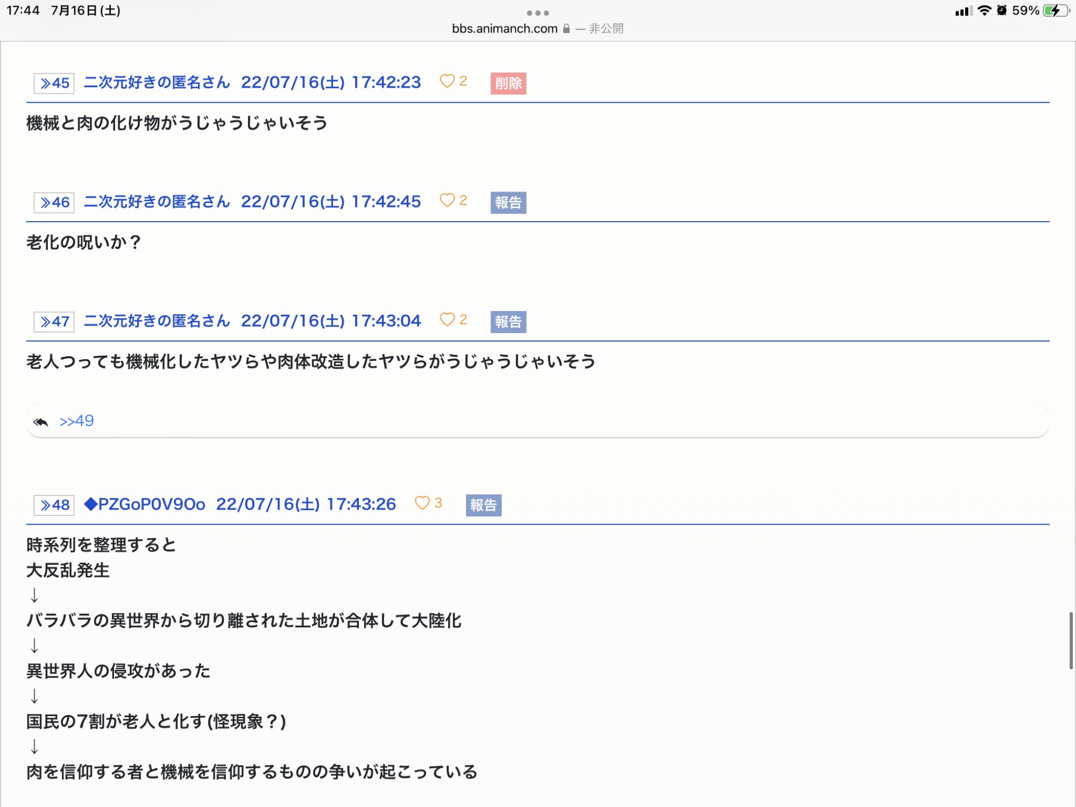This screenshot has width=1076, height=807.
Task: Tap the bbs.animanch.com address bar
Action: click(505, 29)
